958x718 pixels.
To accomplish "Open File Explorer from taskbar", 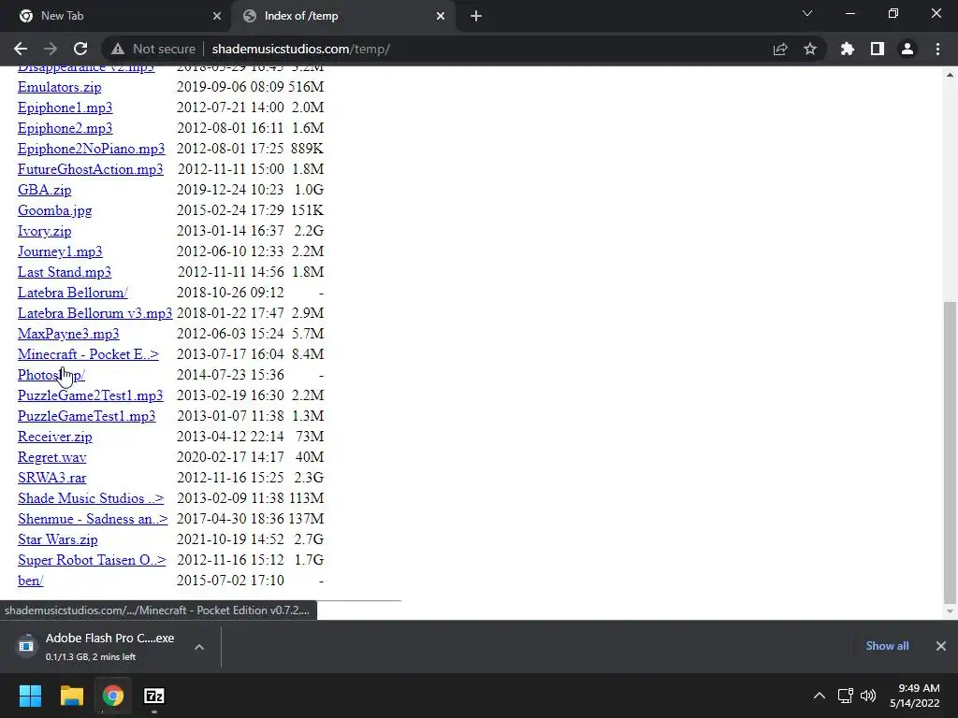I will (71, 696).
